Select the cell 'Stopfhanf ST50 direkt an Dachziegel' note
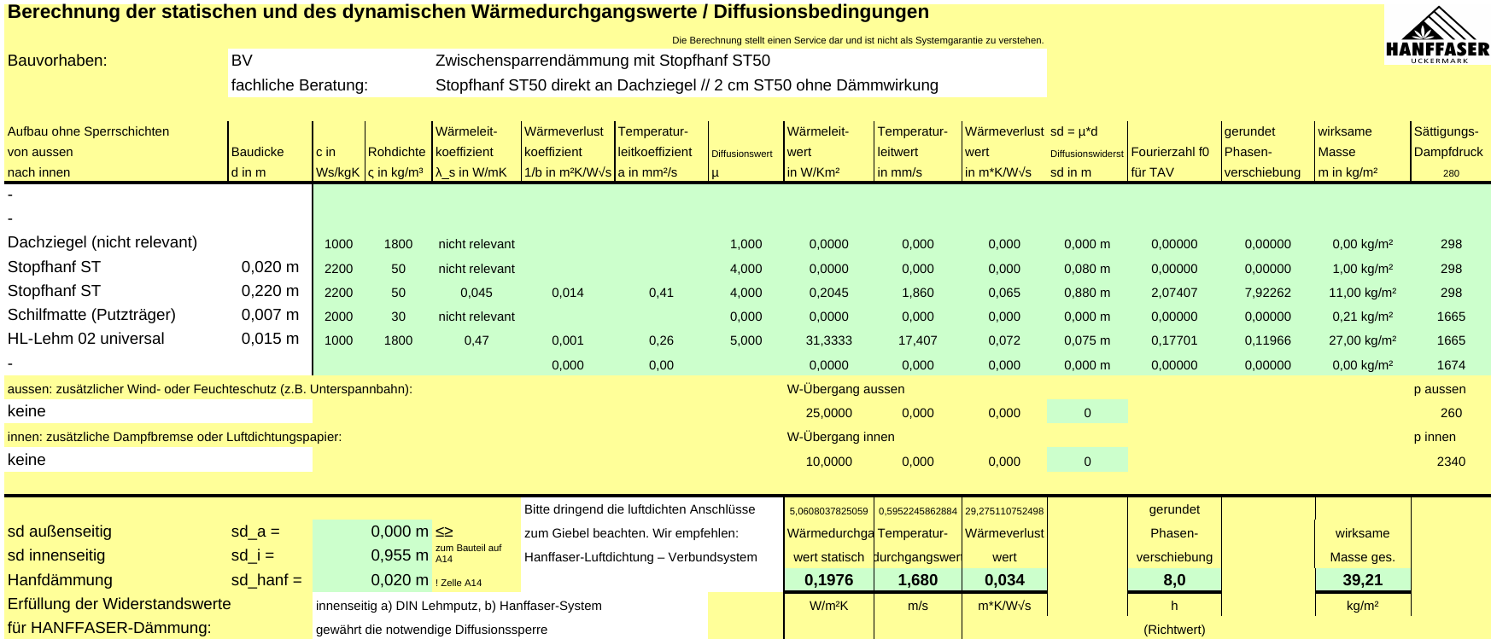The width and height of the screenshot is (1491, 639). tap(687, 85)
